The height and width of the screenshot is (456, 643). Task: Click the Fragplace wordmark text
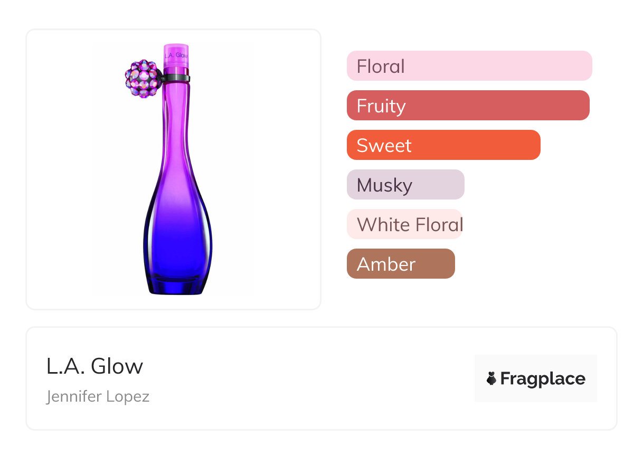click(543, 379)
